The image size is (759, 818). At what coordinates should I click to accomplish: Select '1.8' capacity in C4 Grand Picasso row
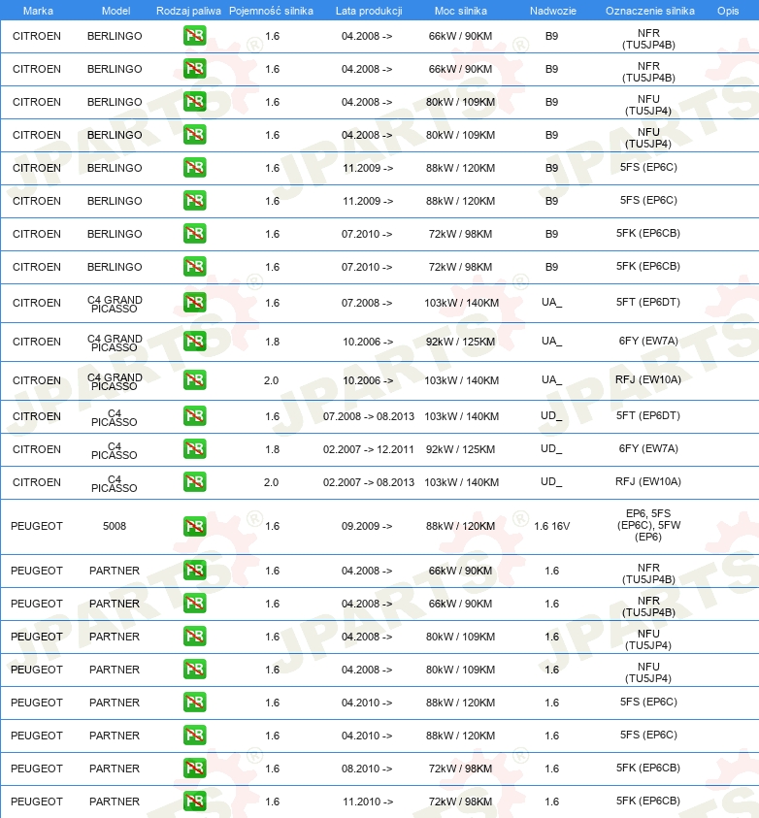click(272, 342)
